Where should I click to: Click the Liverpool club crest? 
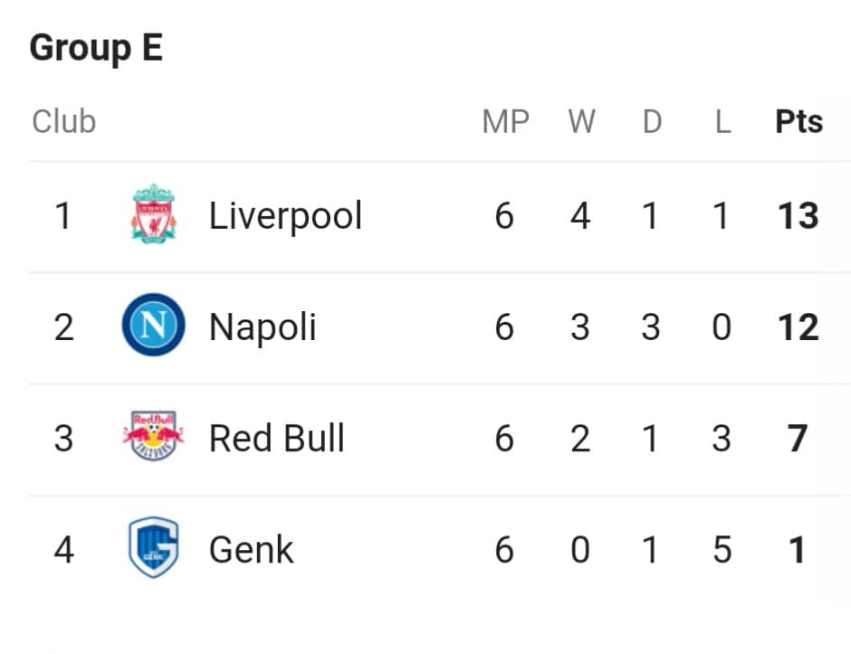point(154,213)
